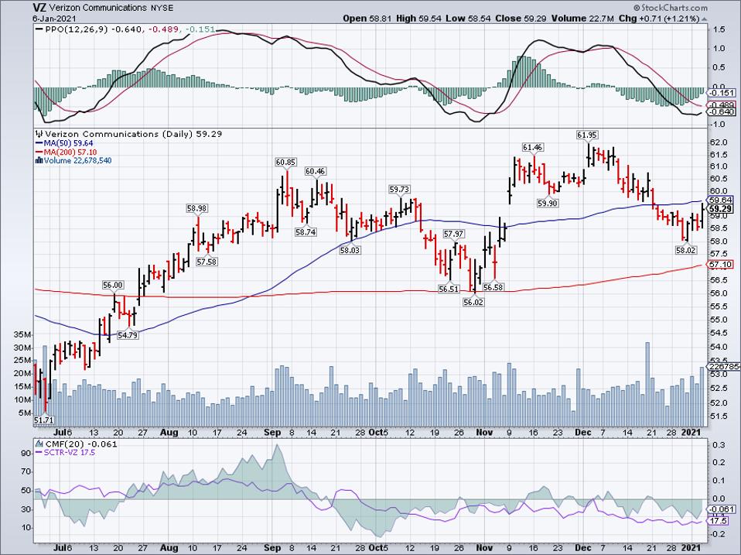Click the 56.02 low annotation
Screen dimensions: 741x555
(473, 302)
